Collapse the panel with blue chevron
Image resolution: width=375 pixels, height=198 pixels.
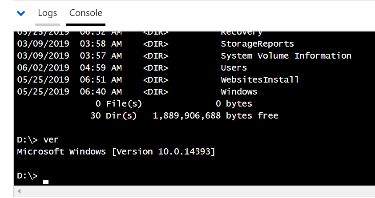21,13
